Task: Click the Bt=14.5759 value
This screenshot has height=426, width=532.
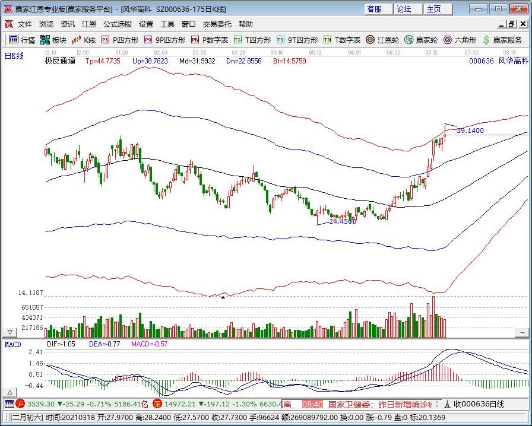Action: [x=289, y=61]
